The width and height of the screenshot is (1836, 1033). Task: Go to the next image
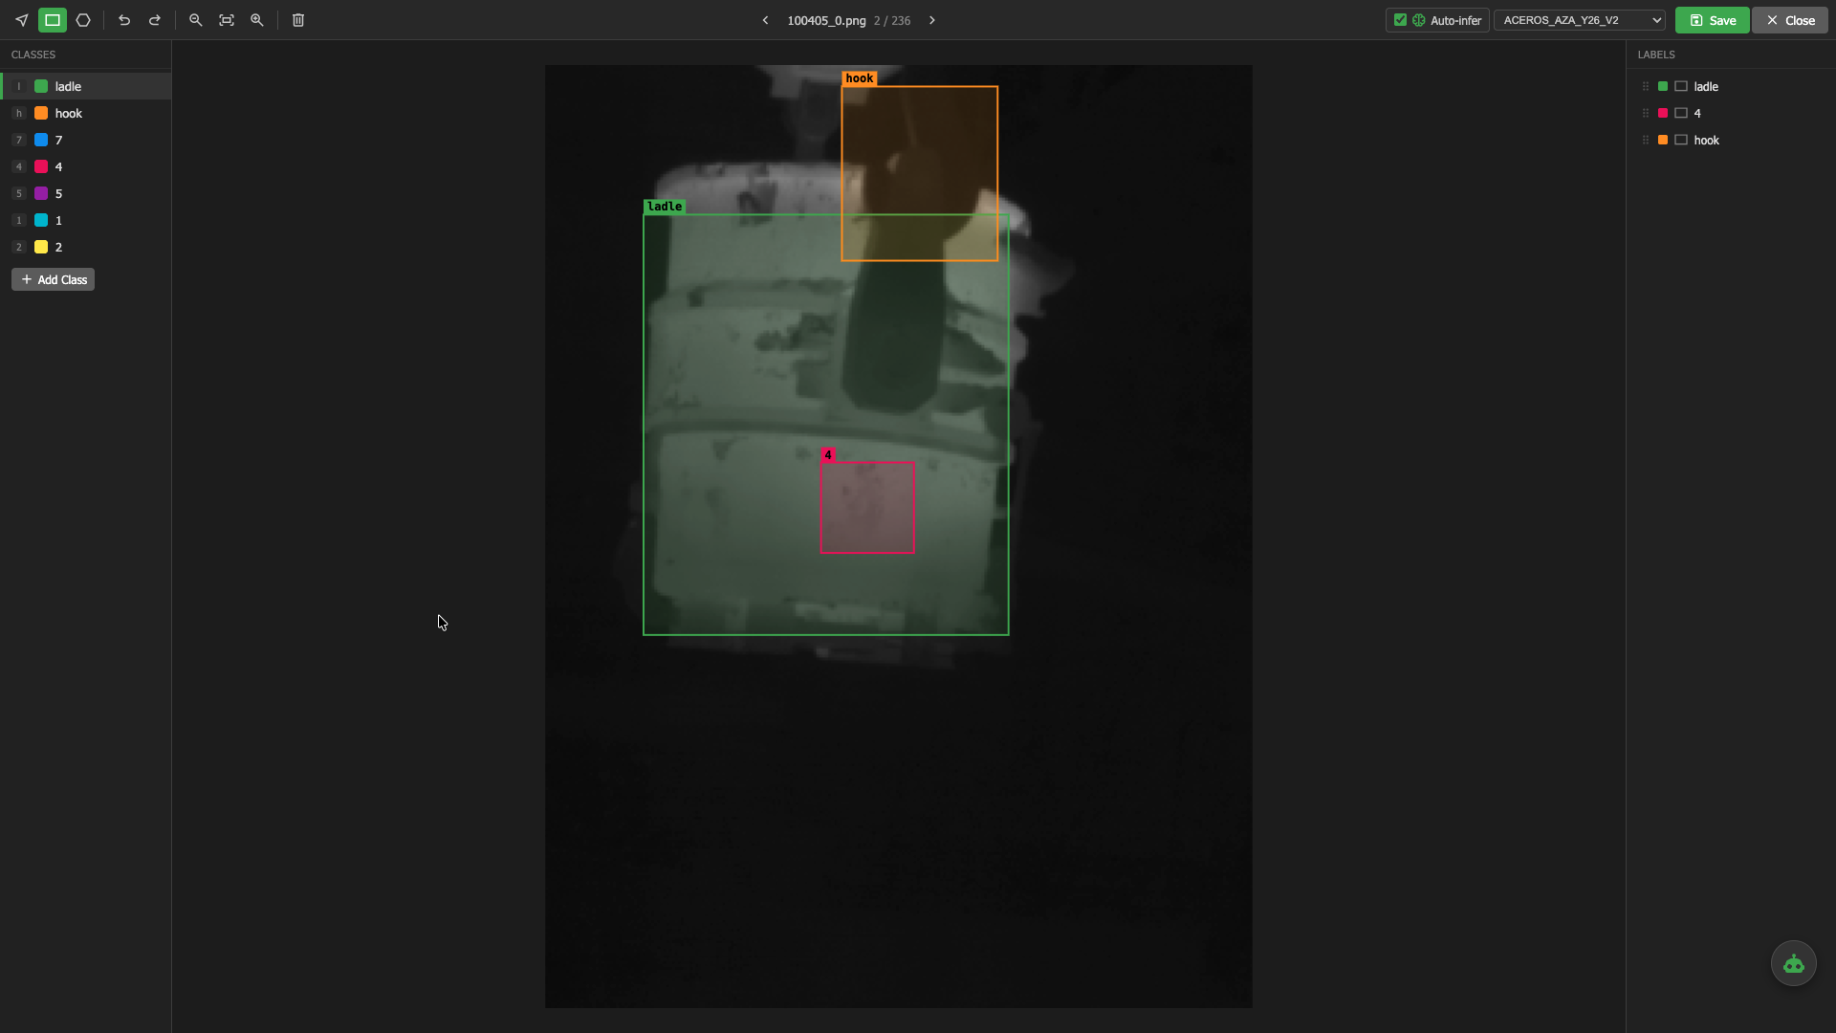[x=932, y=20]
